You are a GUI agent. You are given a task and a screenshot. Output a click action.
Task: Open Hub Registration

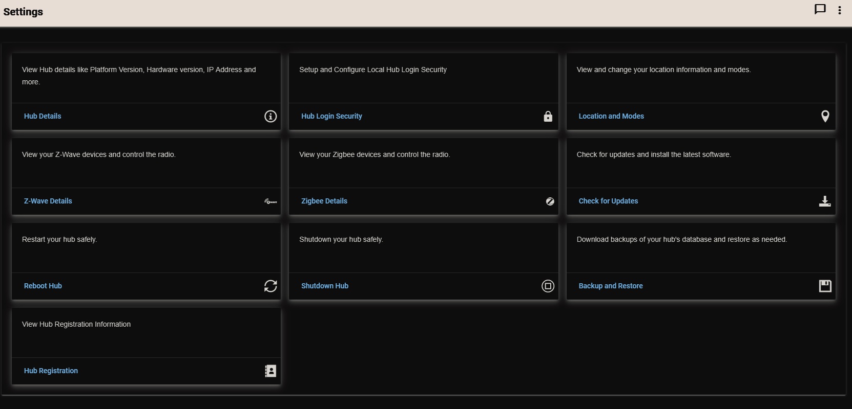click(51, 371)
